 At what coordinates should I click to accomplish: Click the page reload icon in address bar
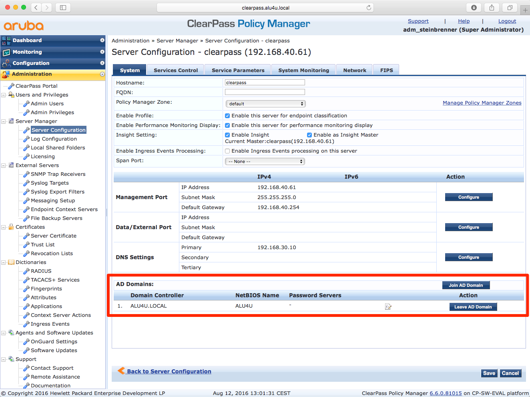click(369, 8)
